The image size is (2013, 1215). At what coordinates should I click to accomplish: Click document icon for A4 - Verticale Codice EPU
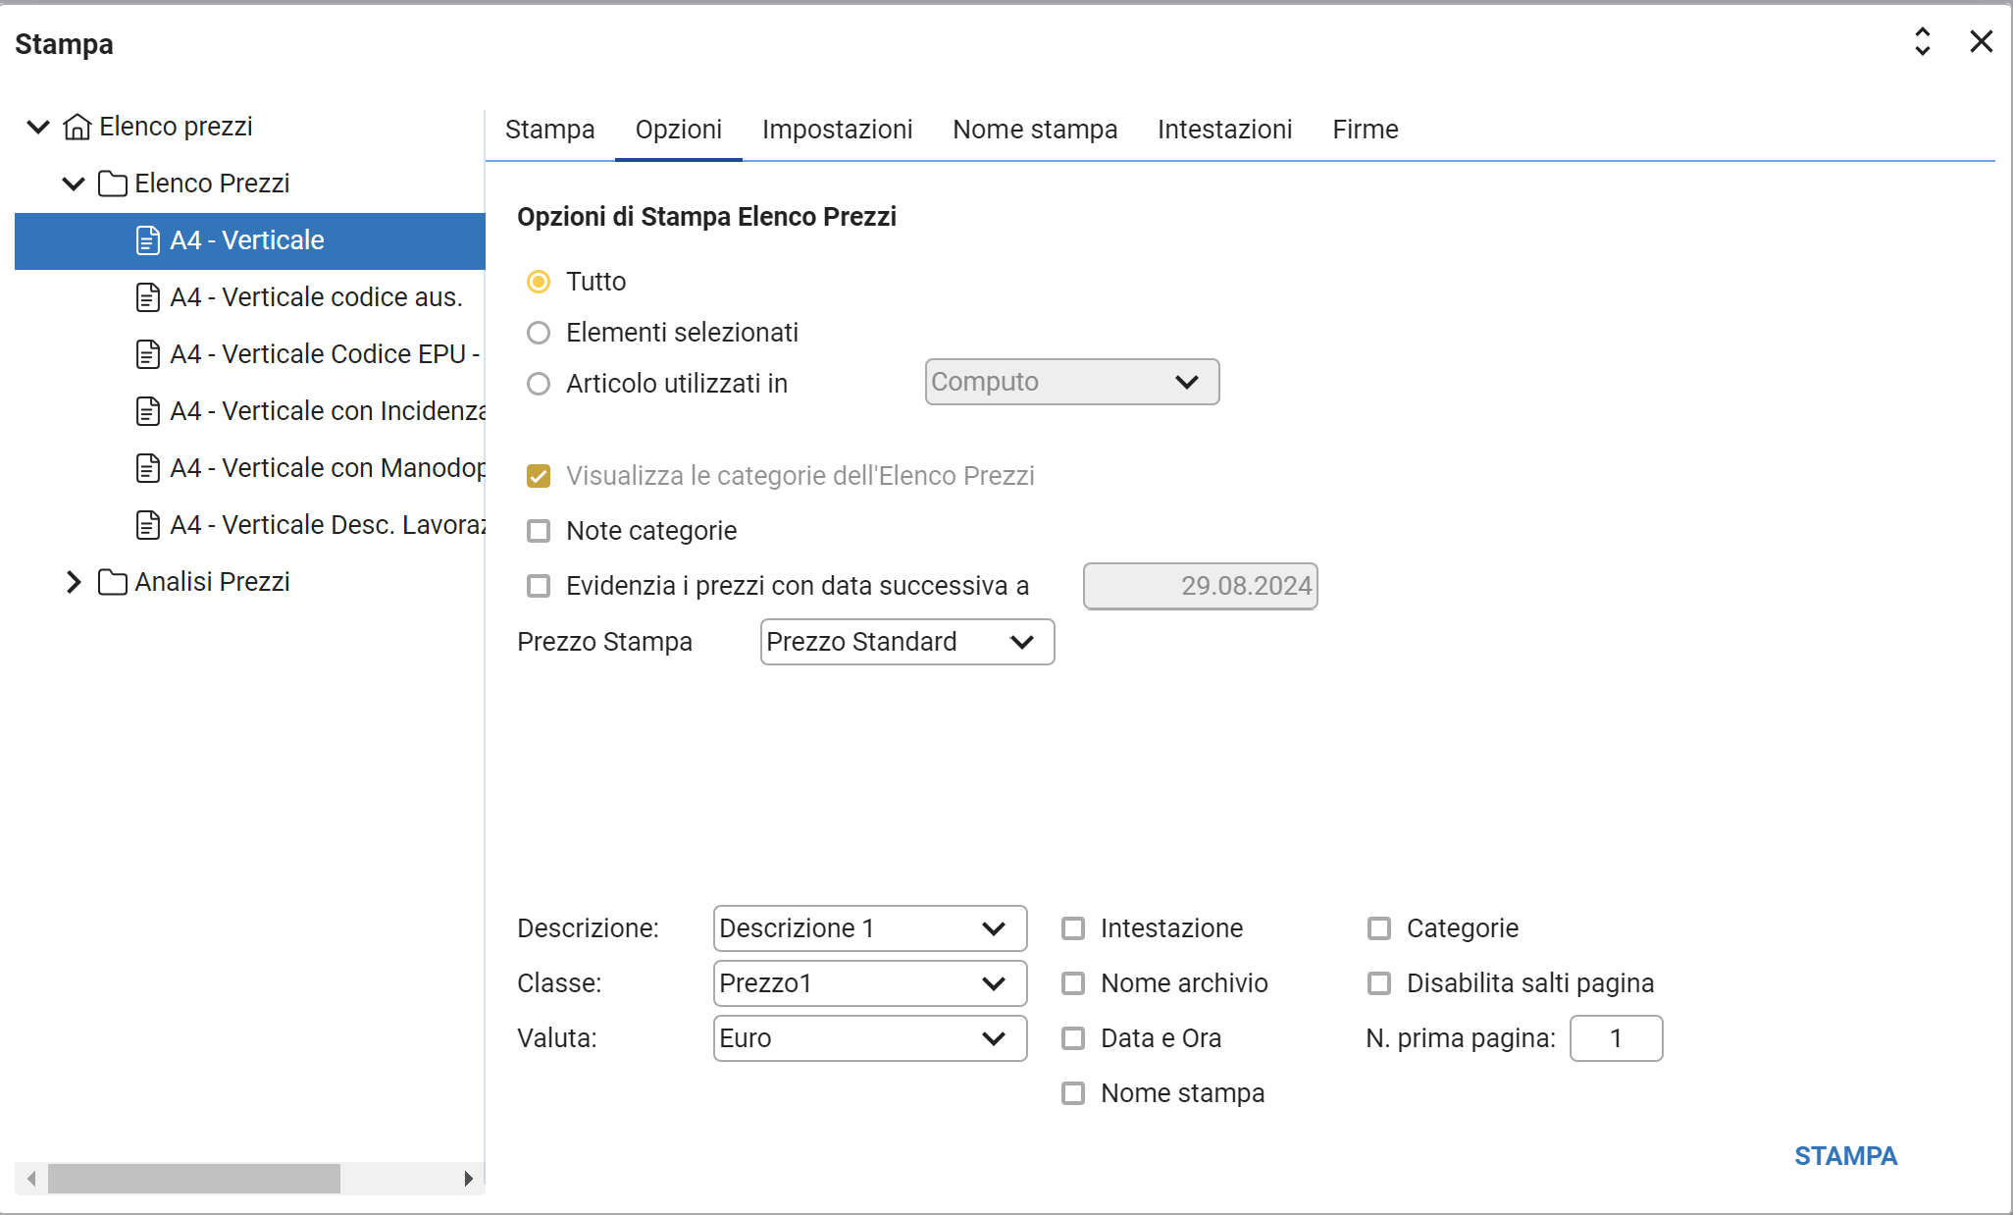pyautogui.click(x=147, y=354)
